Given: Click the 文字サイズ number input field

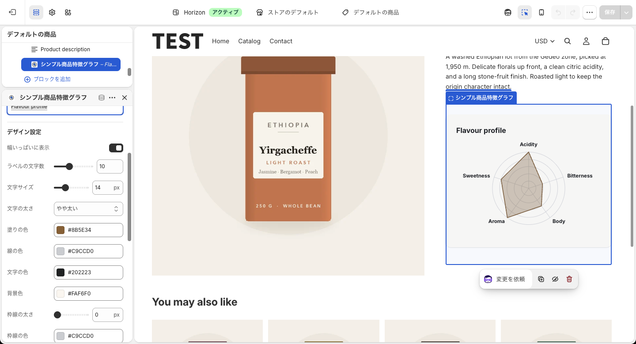Looking at the screenshot, I should (108, 188).
